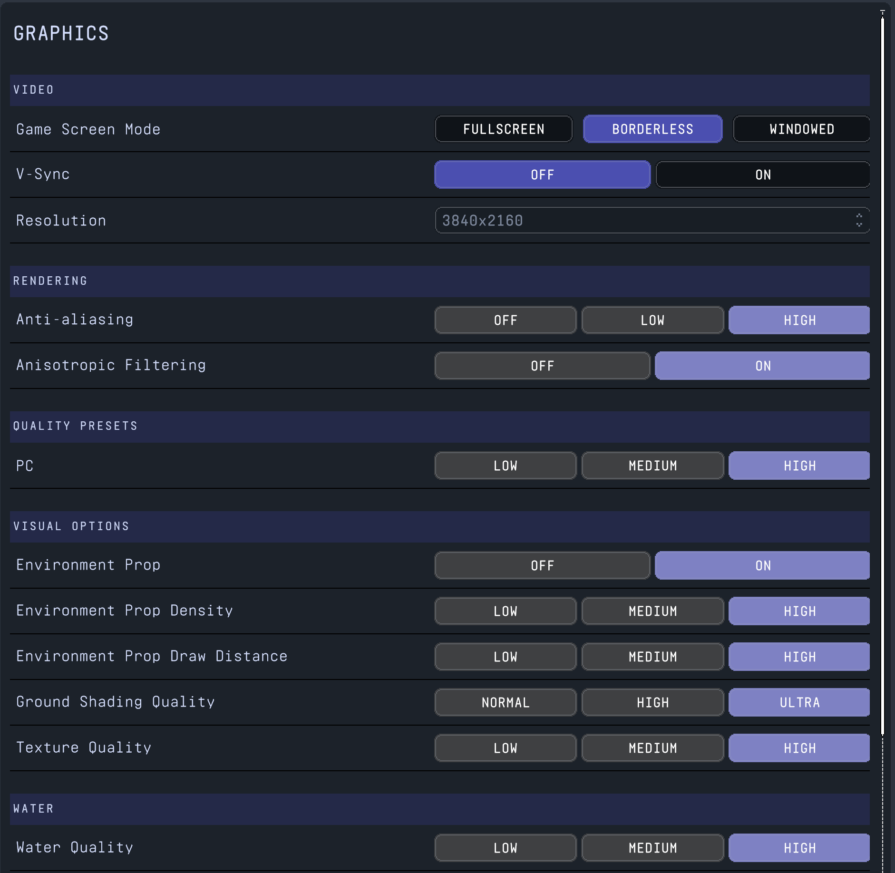This screenshot has width=895, height=873.
Task: Set Water Quality to High
Action: (799, 848)
